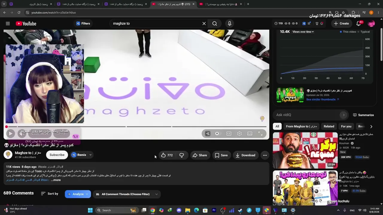Click the search magnifier button
The height and width of the screenshot is (215, 383).
tap(215, 24)
